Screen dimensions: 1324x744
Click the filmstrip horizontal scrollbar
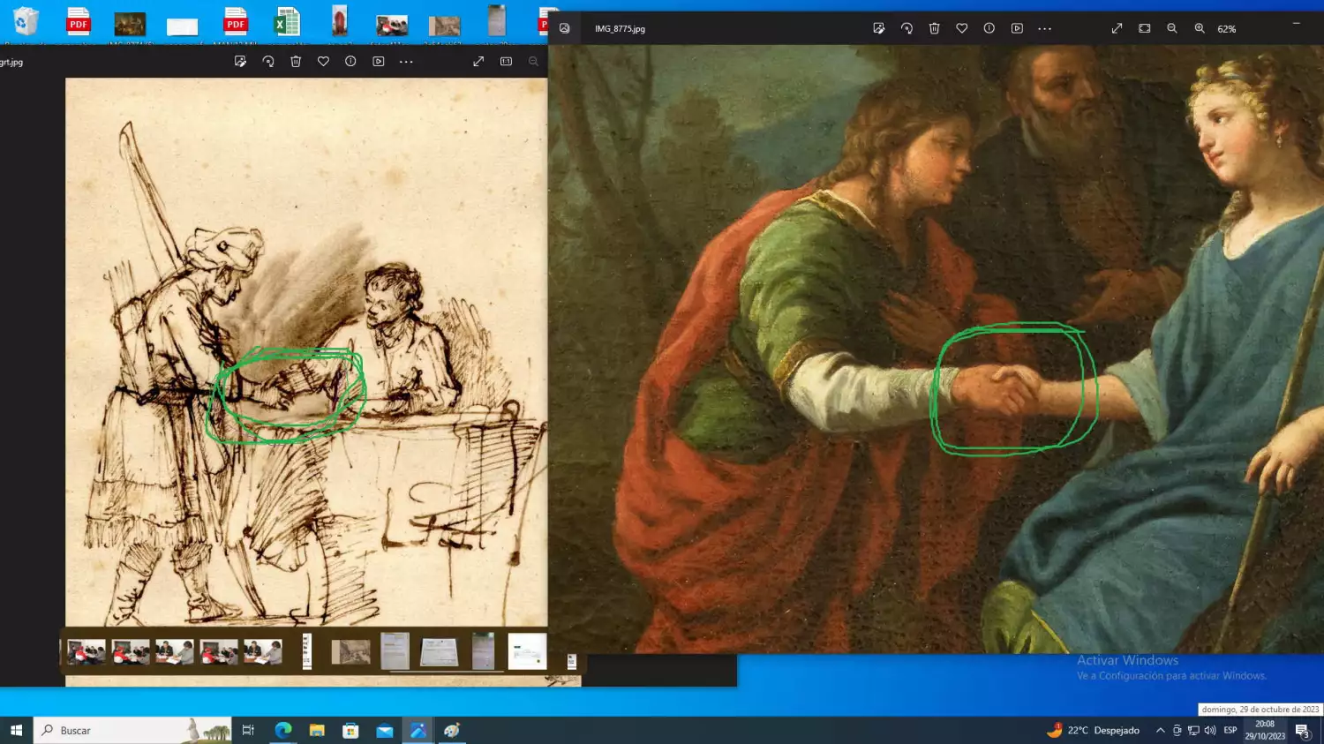coord(446,671)
